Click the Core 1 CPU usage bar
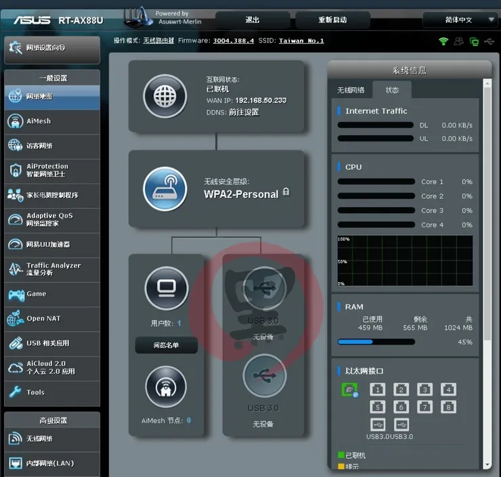 tap(376, 182)
